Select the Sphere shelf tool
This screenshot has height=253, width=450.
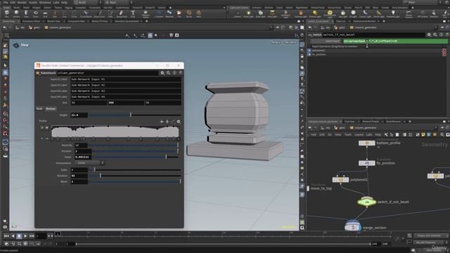pyautogui.click(x=16, y=13)
